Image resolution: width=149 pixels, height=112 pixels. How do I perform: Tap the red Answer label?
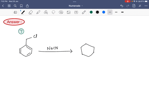pos(14,22)
